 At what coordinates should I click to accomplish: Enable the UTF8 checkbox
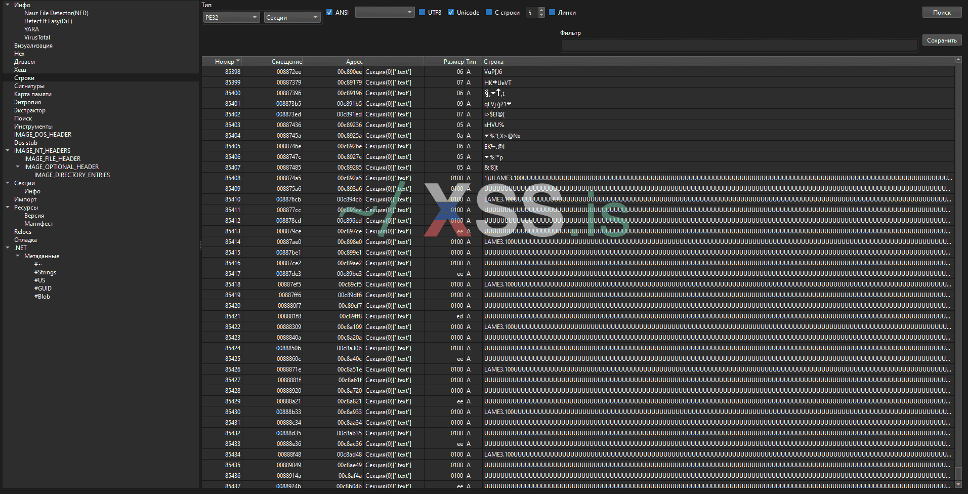pos(422,13)
